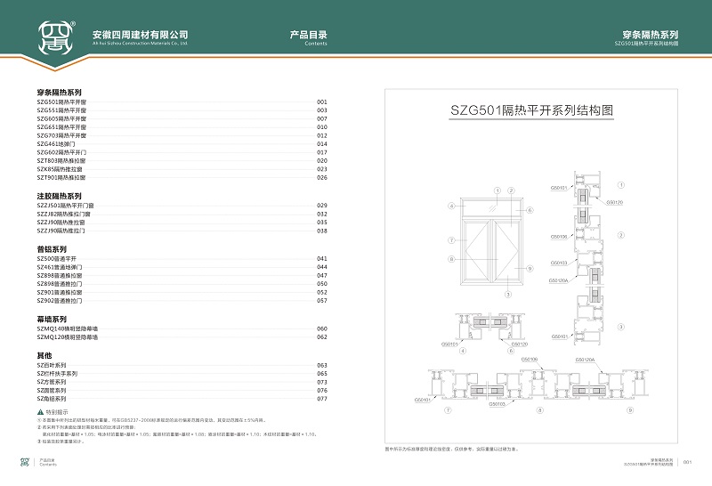Click the 穿条隔热系列 section heading in contents
Viewport: 712px width, 486px height.
[x=59, y=93]
